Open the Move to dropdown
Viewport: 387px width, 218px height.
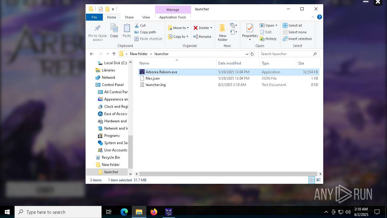178,28
